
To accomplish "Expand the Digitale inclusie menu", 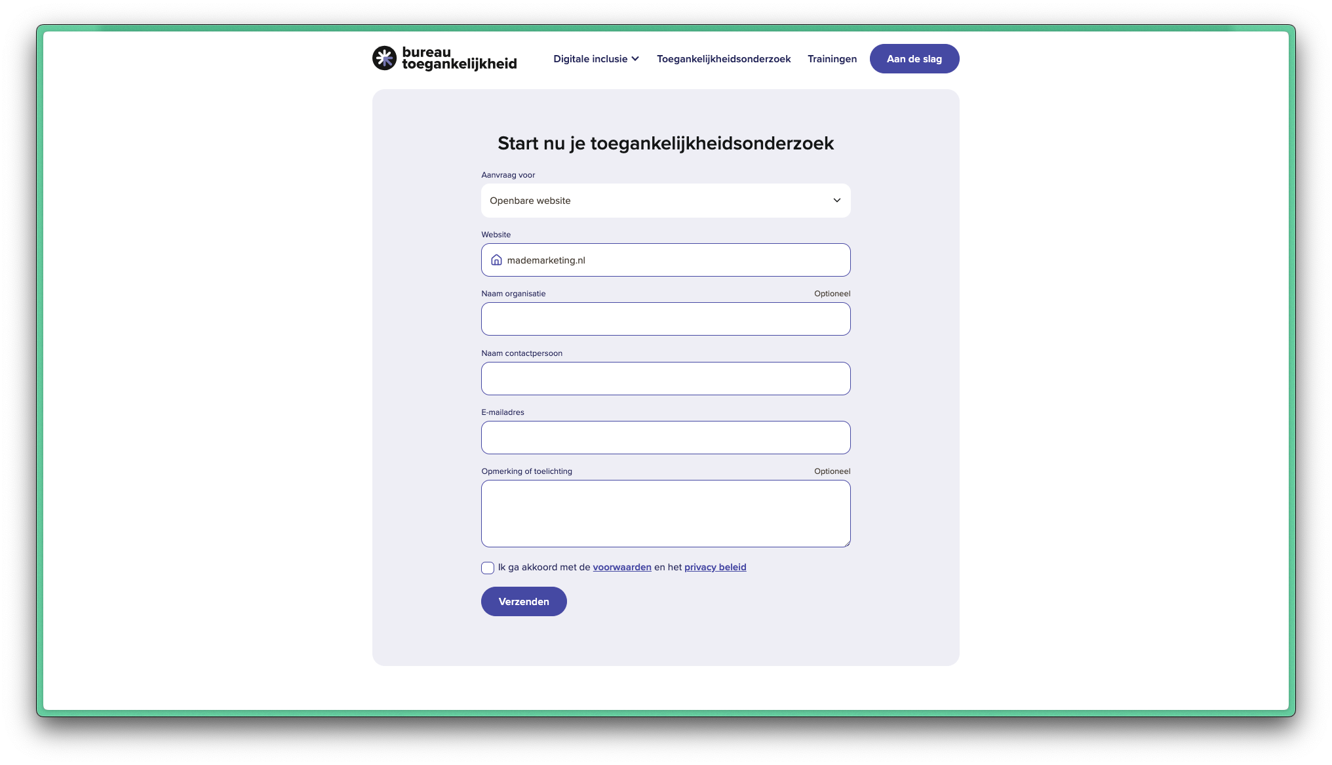I will tap(596, 59).
